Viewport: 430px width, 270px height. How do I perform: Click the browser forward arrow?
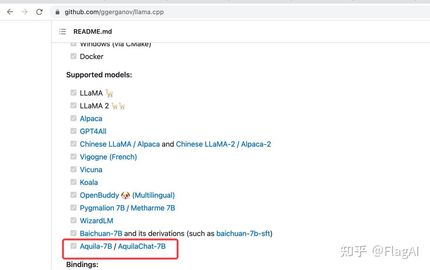25,12
